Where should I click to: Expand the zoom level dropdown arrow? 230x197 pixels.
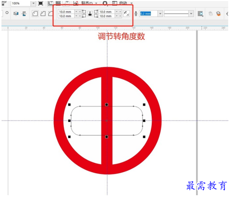(x=33, y=3)
